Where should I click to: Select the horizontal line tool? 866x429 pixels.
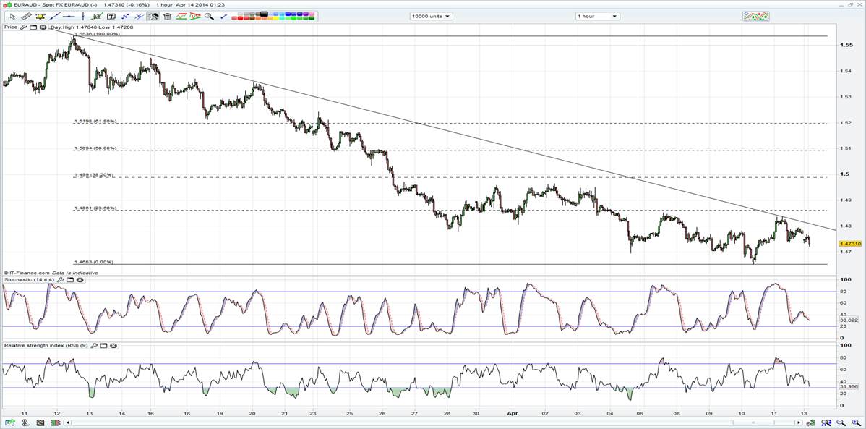point(69,16)
